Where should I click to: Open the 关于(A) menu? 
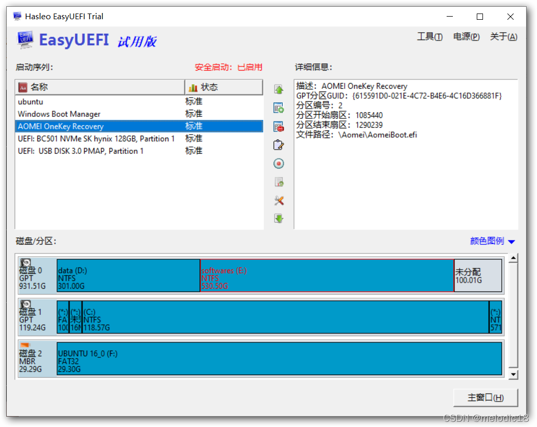point(503,37)
